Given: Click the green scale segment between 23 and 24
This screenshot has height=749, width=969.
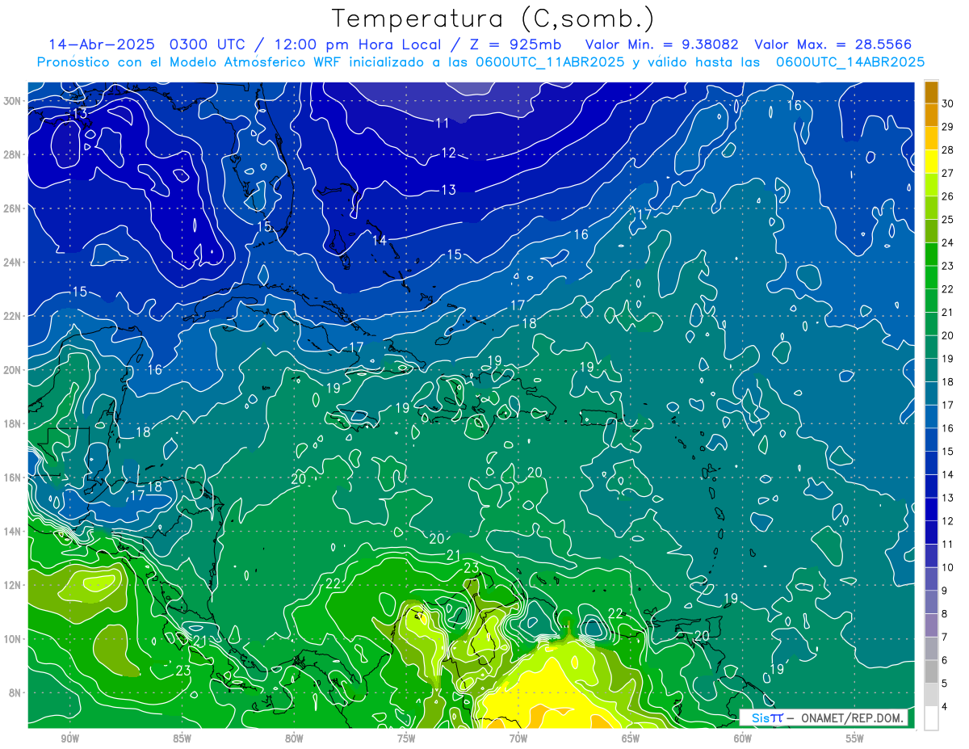Looking at the screenshot, I should [x=931, y=255].
